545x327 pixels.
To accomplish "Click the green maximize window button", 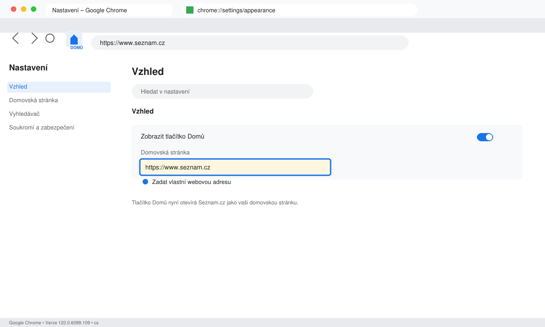I will pyautogui.click(x=34, y=9).
